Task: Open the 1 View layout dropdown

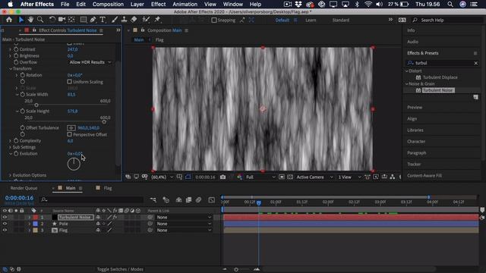Action: coord(349,177)
